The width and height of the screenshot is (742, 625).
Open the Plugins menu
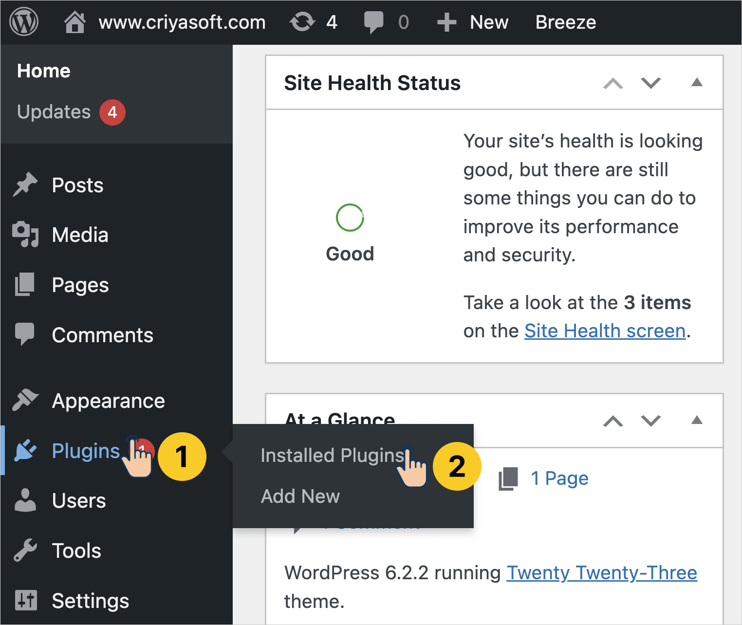tap(86, 451)
